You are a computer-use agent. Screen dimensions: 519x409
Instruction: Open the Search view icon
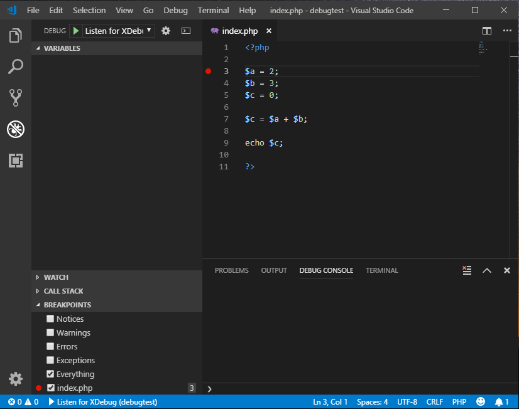pos(16,66)
